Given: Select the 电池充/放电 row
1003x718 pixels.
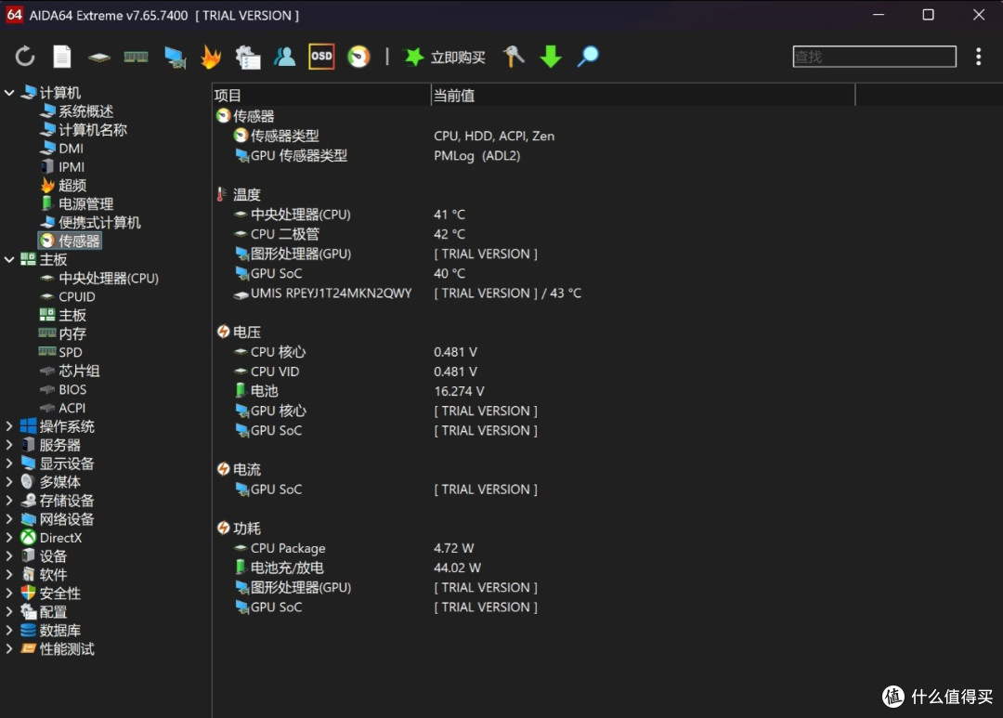Looking at the screenshot, I should (358, 568).
